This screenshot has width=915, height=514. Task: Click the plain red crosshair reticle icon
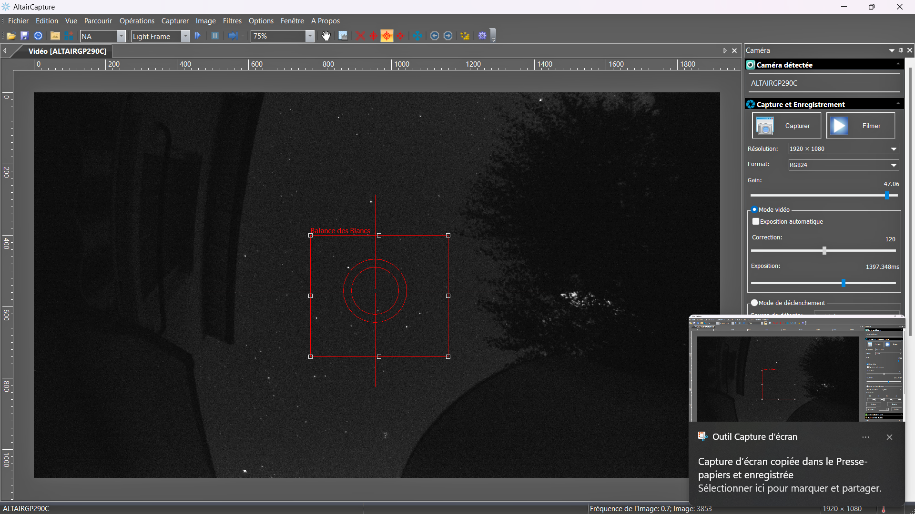coord(374,36)
